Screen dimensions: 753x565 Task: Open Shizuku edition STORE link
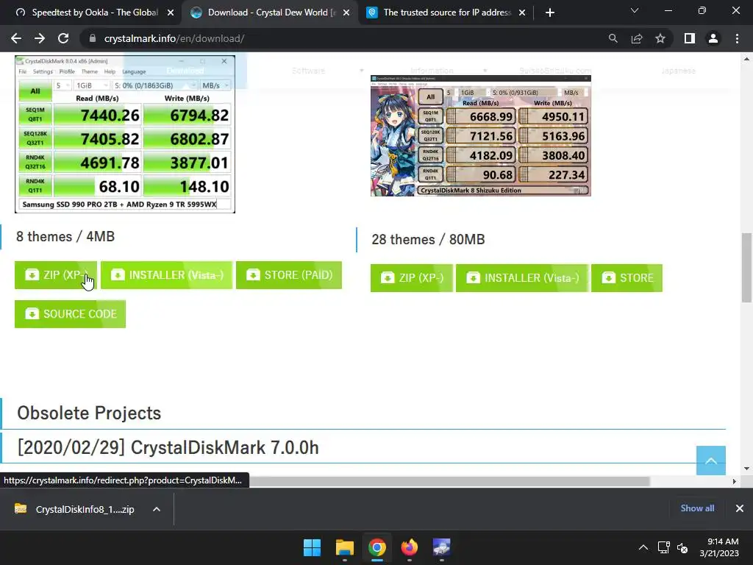click(627, 277)
